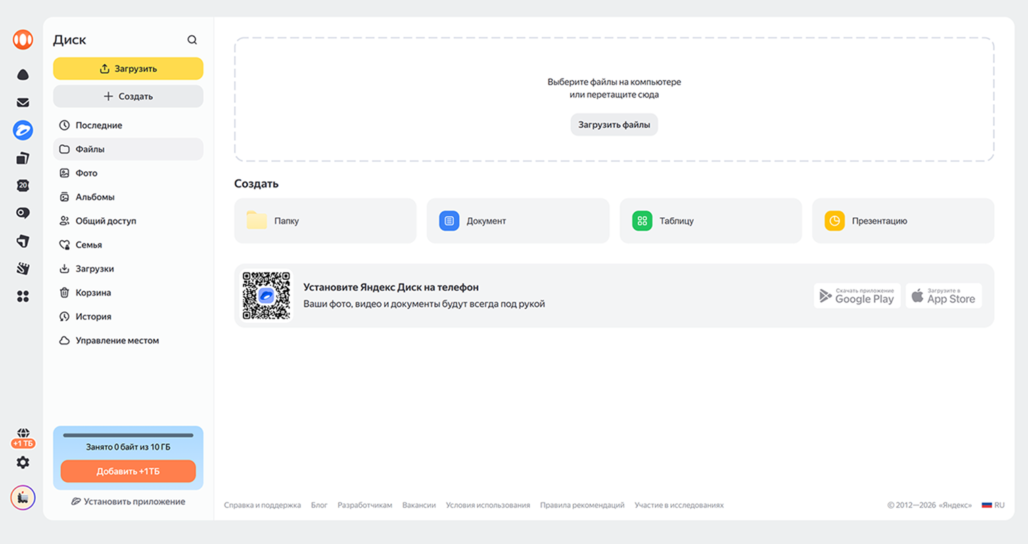Open the Mail envelope icon in rail
This screenshot has width=1028, height=544.
tap(23, 103)
